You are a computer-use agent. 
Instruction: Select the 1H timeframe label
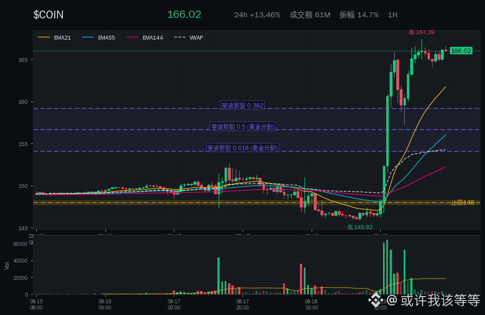(x=392, y=15)
